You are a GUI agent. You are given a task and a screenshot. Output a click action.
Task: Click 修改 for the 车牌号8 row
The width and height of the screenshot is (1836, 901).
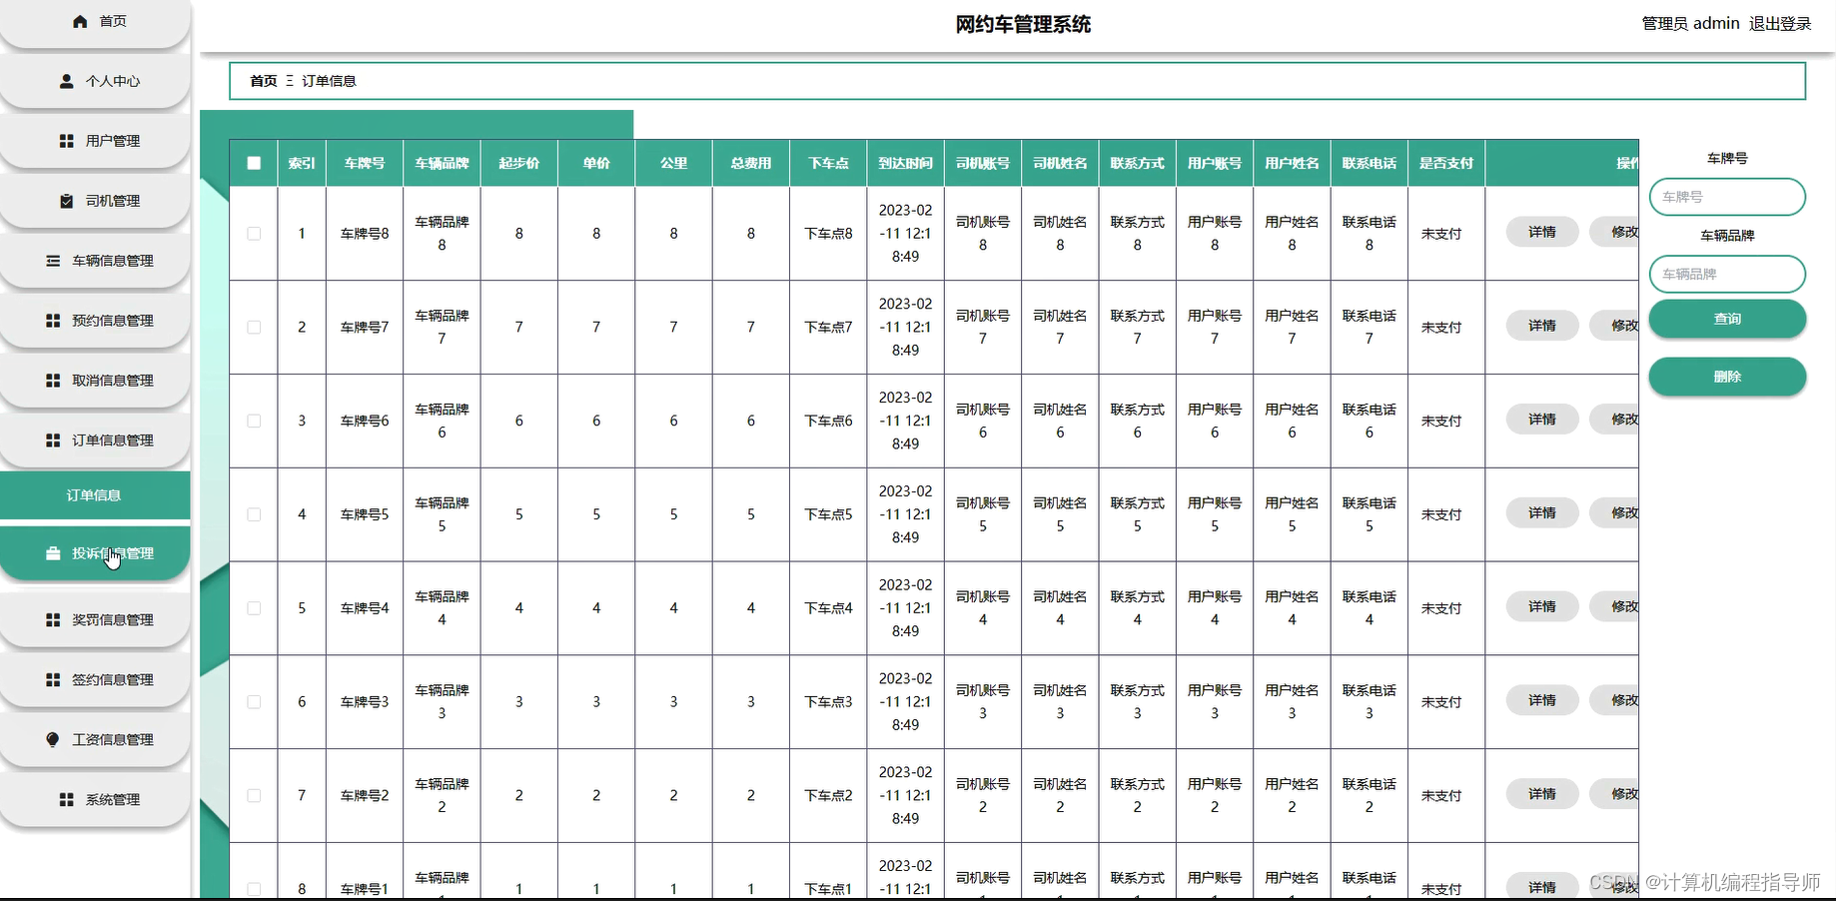(1615, 232)
